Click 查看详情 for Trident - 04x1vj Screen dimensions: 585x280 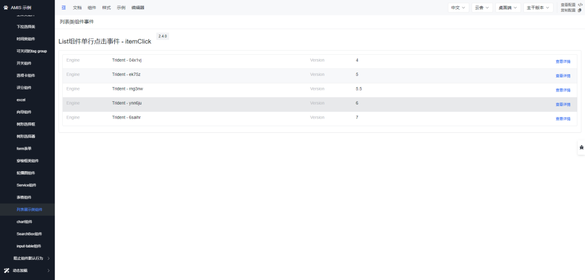click(x=563, y=62)
